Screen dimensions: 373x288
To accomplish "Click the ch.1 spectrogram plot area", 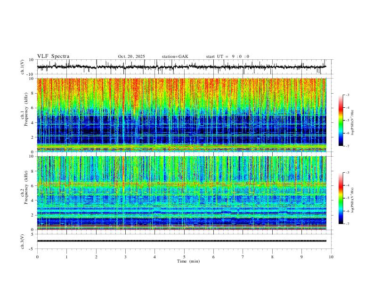I will pyautogui.click(x=181, y=115).
